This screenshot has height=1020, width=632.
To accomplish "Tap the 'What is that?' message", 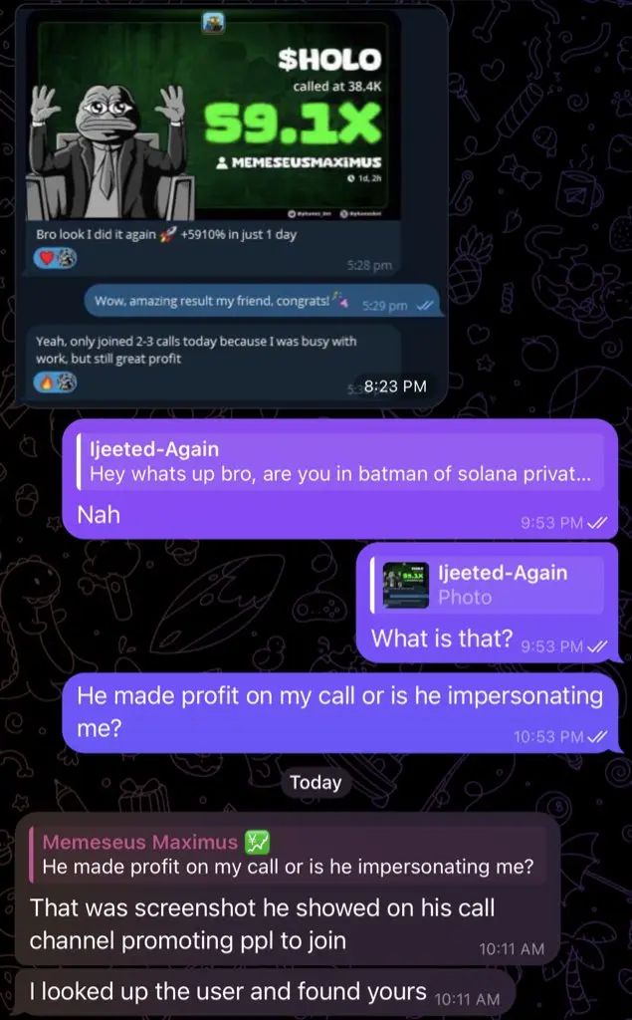I will point(487,603).
